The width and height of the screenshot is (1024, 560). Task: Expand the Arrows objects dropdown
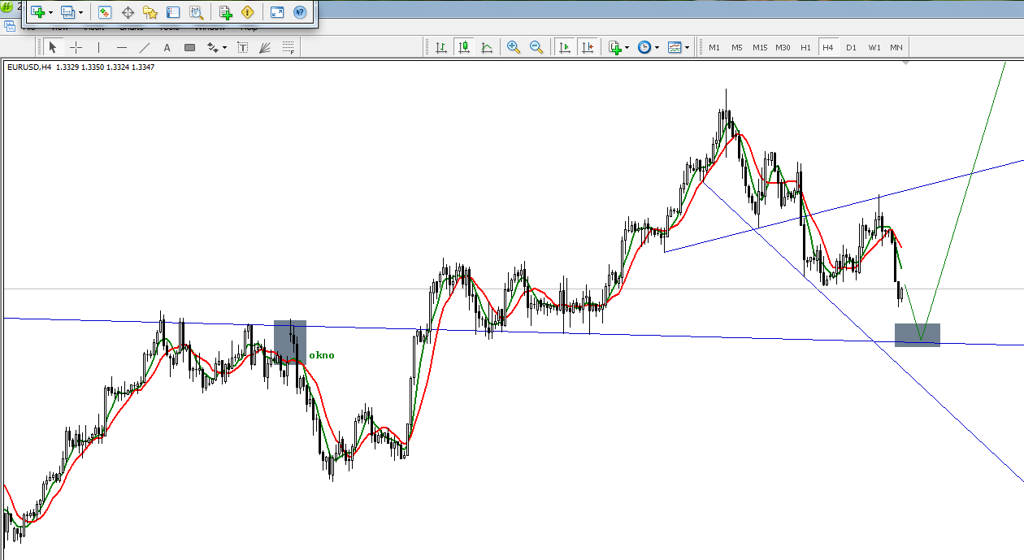[225, 48]
